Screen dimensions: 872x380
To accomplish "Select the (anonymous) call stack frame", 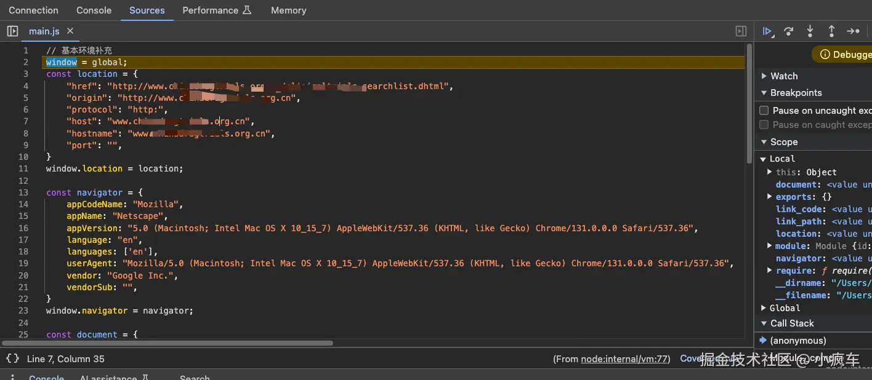I will pos(797,341).
